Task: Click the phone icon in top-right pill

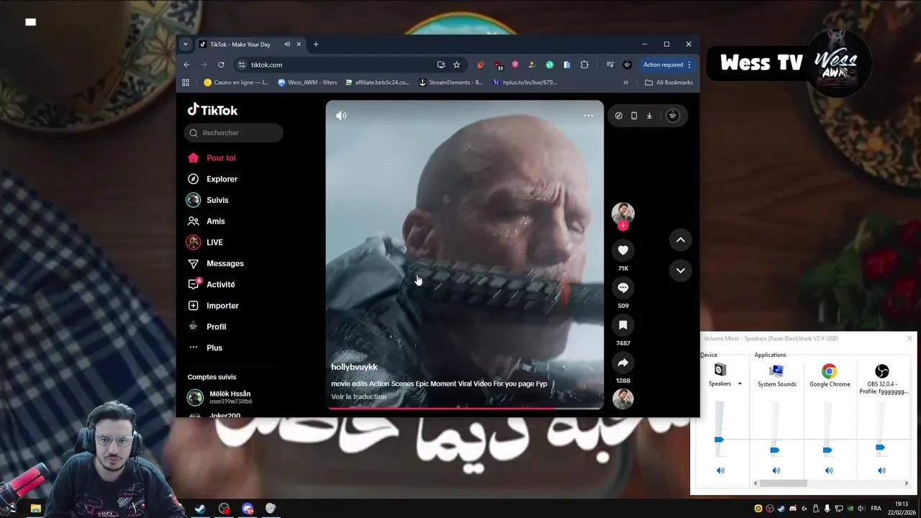Action: [x=634, y=115]
